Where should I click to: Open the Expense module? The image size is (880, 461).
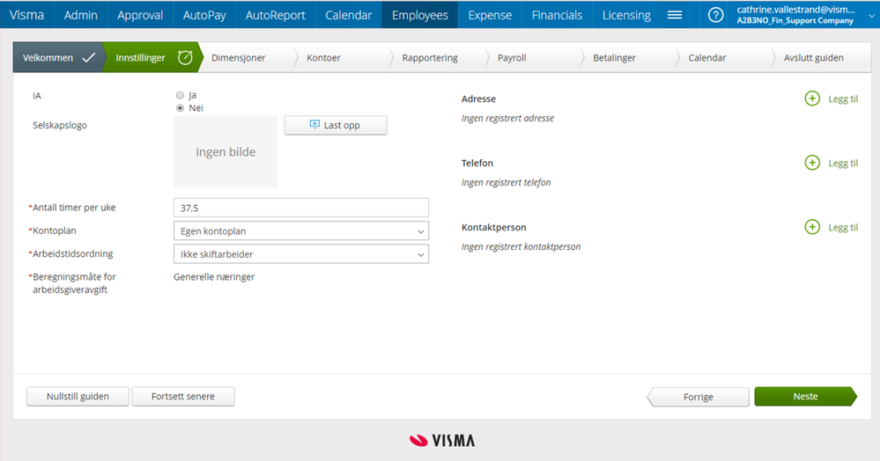(490, 15)
